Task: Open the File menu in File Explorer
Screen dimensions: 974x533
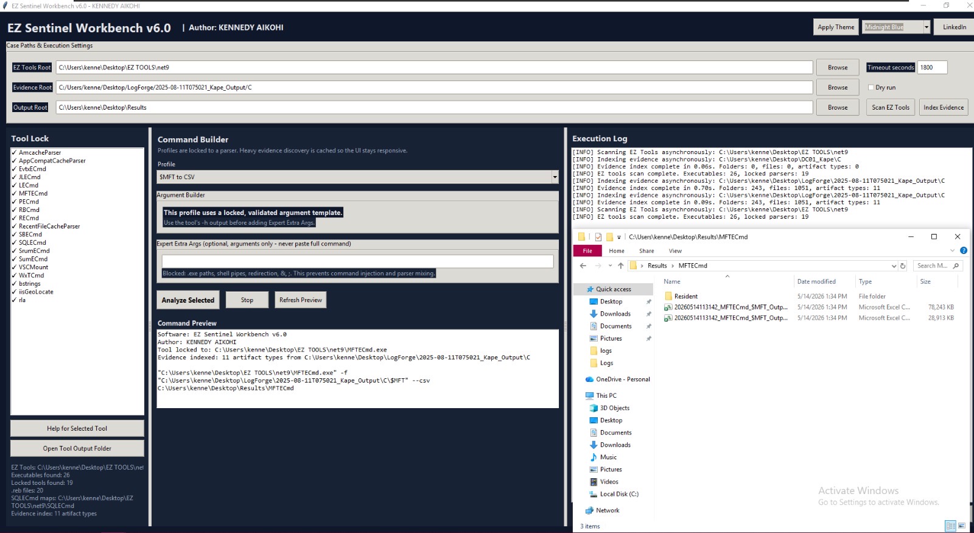Action: [x=587, y=251]
